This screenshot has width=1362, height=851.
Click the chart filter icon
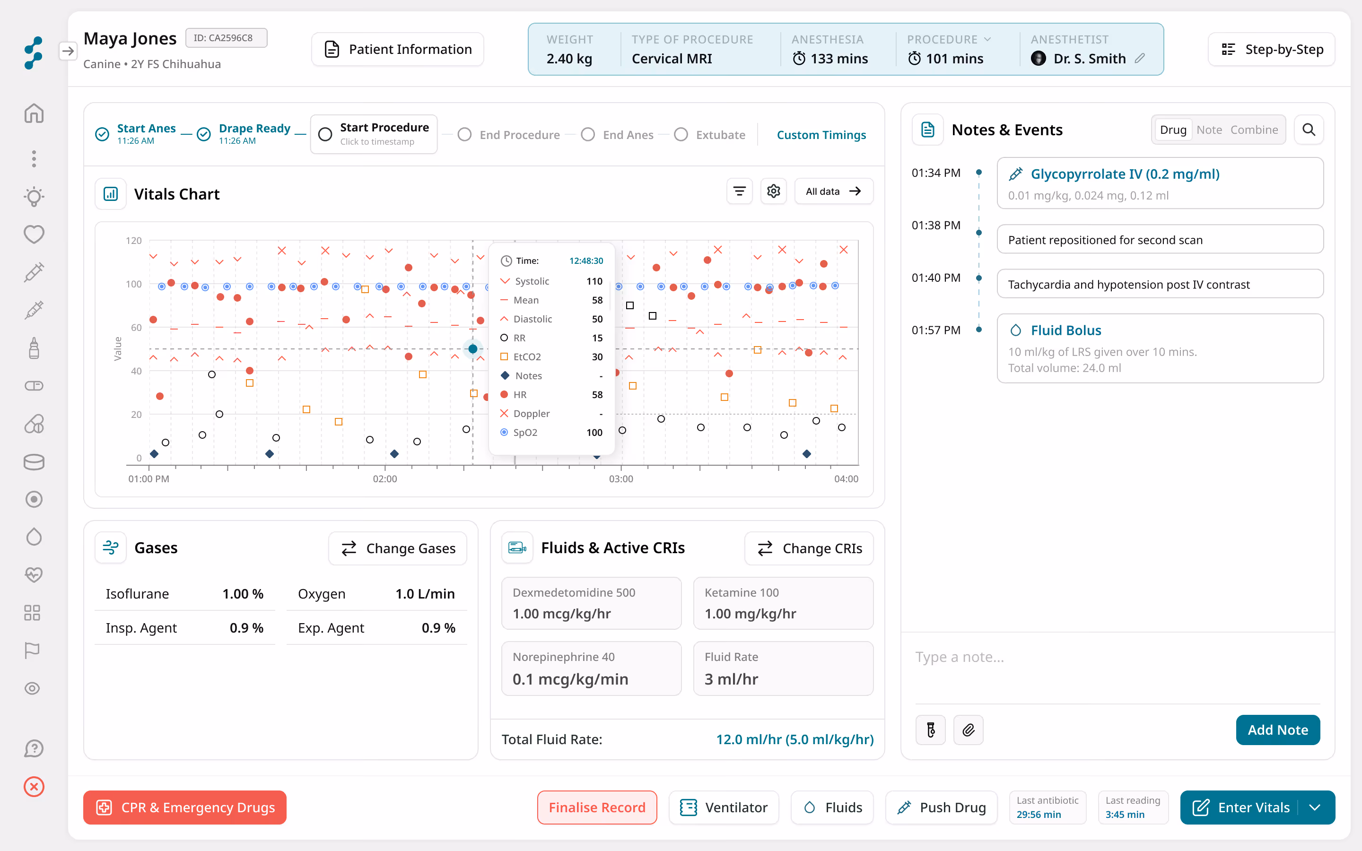coord(739,191)
